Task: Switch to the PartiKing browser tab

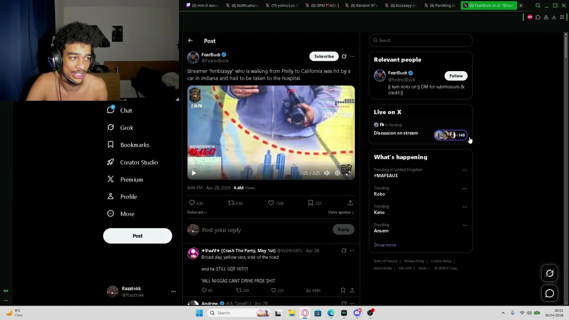Action: tap(440, 5)
